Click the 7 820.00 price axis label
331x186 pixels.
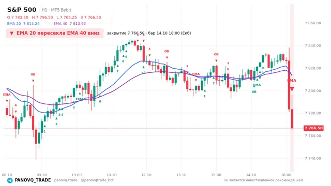tap(313, 68)
